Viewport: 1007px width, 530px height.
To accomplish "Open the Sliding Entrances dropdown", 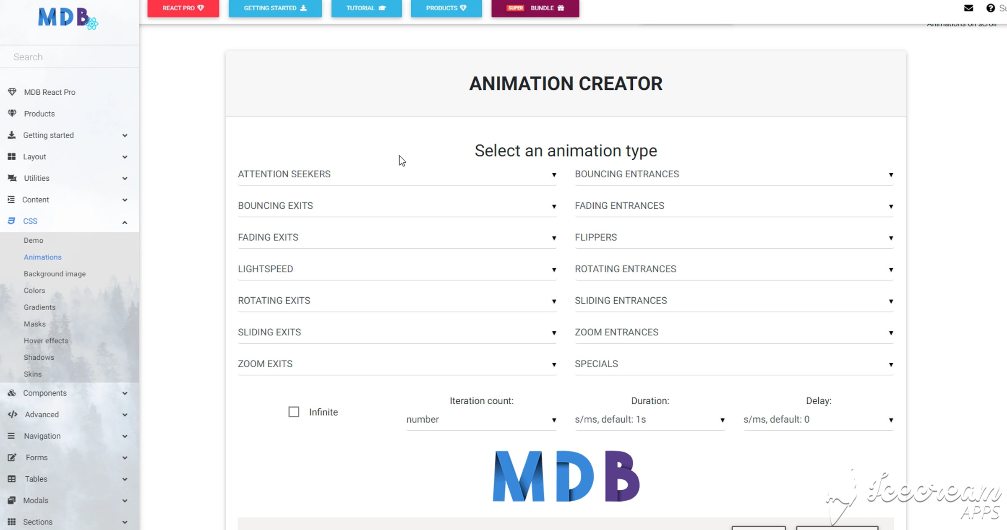I will 734,301.
